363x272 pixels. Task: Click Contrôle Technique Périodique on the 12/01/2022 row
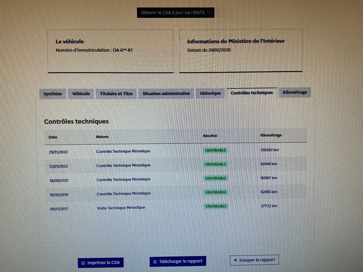pyautogui.click(x=123, y=165)
